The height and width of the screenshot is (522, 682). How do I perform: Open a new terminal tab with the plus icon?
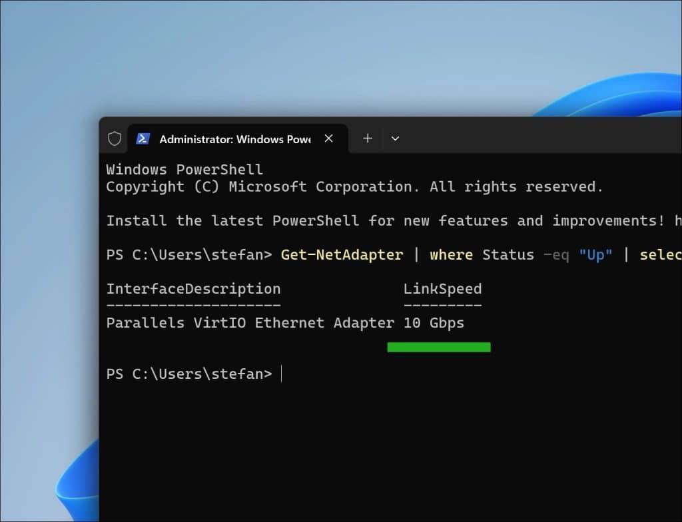(367, 138)
